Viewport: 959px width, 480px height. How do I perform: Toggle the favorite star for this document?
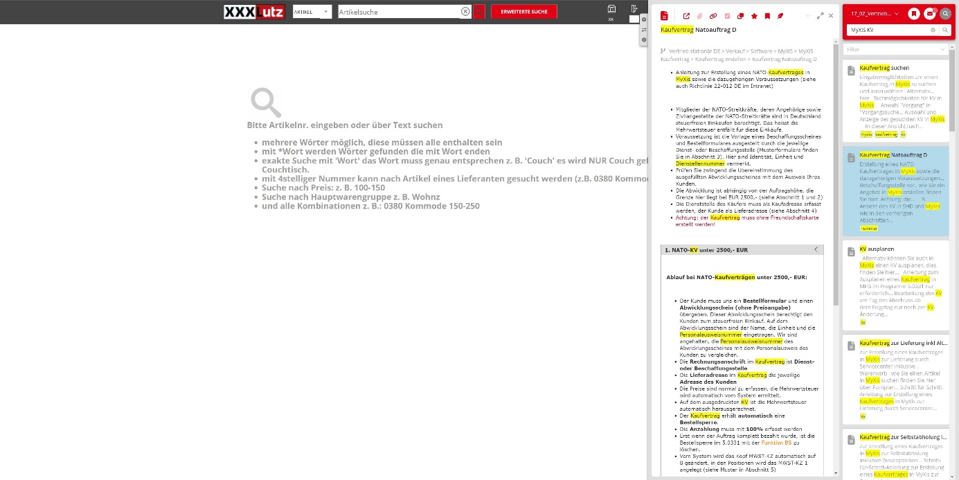754,16
